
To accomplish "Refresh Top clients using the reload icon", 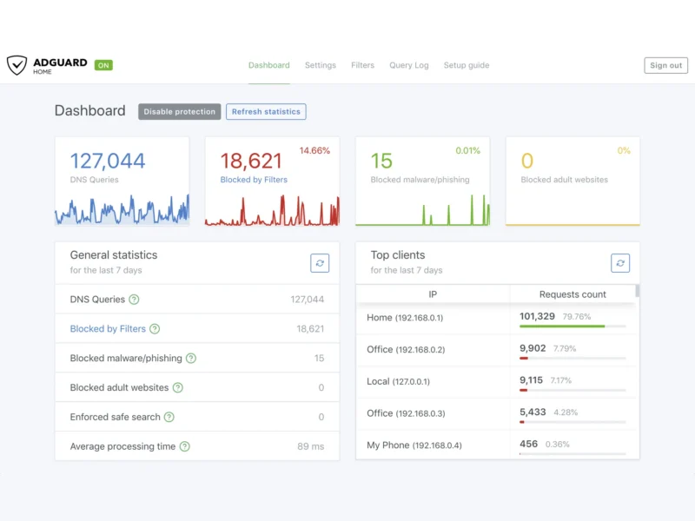I will coord(620,263).
